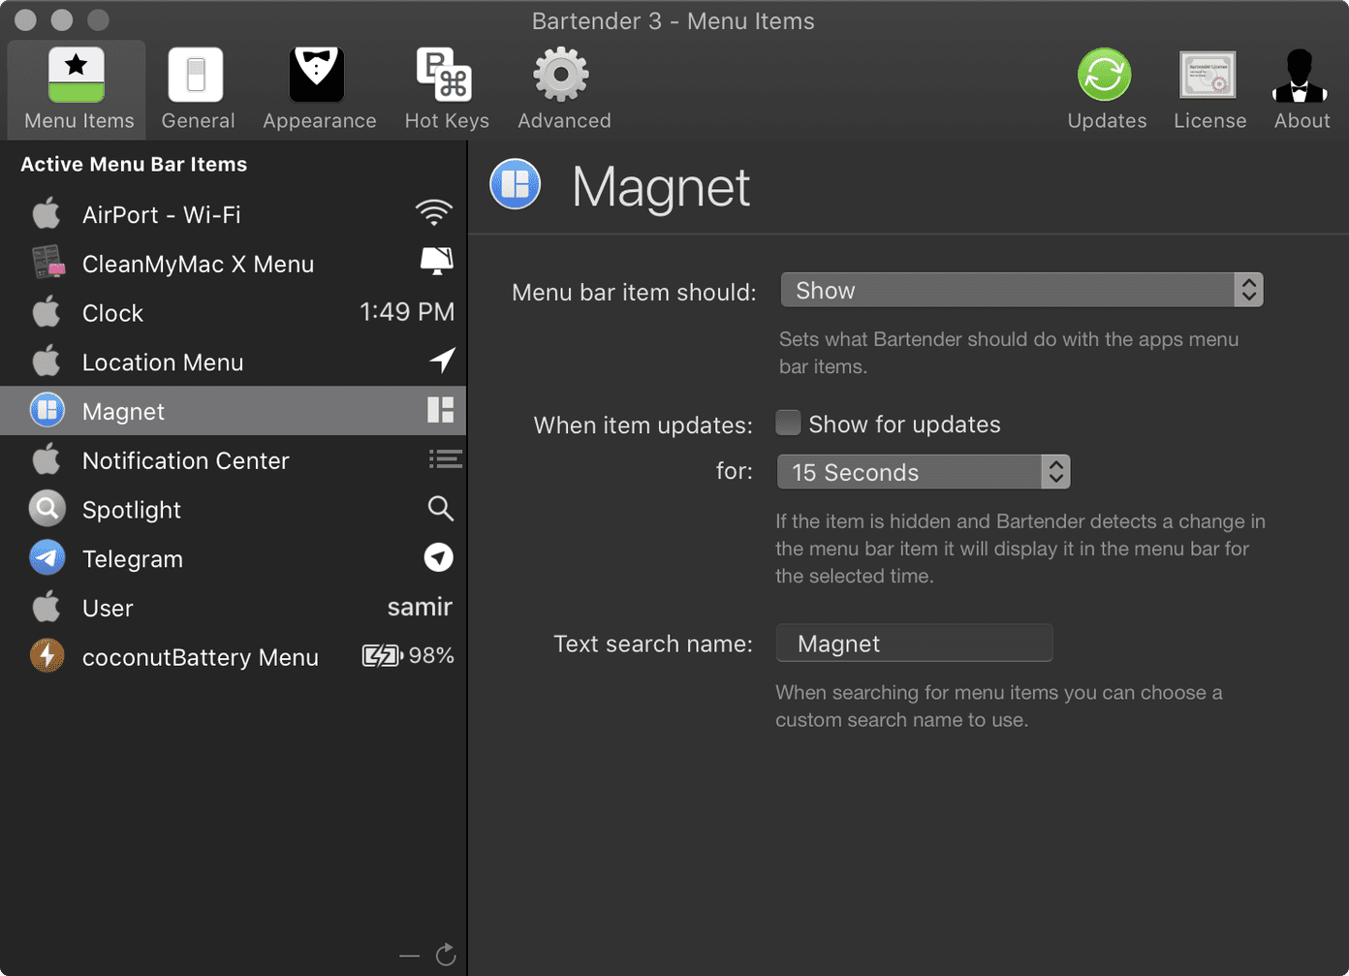Click the refresh arrow below item list
The image size is (1349, 976).
446,956
